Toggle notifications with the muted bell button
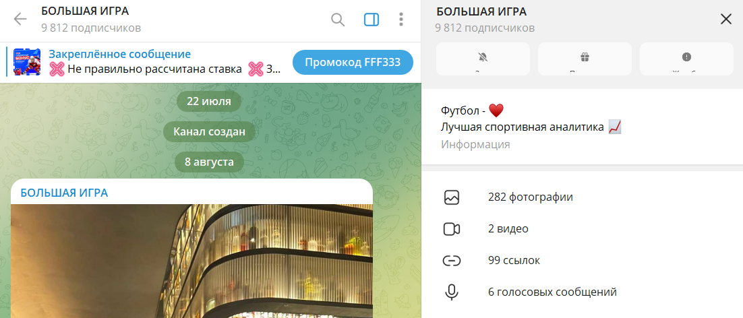743x318 pixels. (x=483, y=59)
